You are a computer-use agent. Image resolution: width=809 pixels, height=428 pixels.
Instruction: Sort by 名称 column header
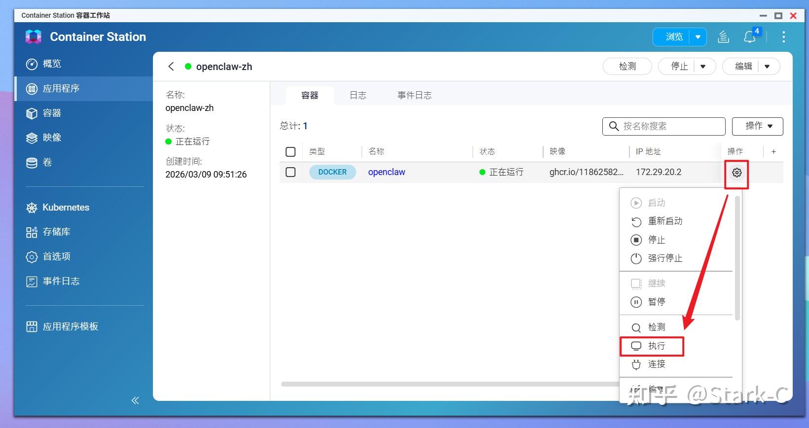coord(376,152)
